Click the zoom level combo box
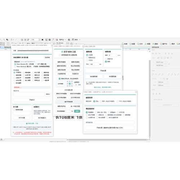This screenshot has height=180, width=180. pyautogui.click(x=36, y=40)
